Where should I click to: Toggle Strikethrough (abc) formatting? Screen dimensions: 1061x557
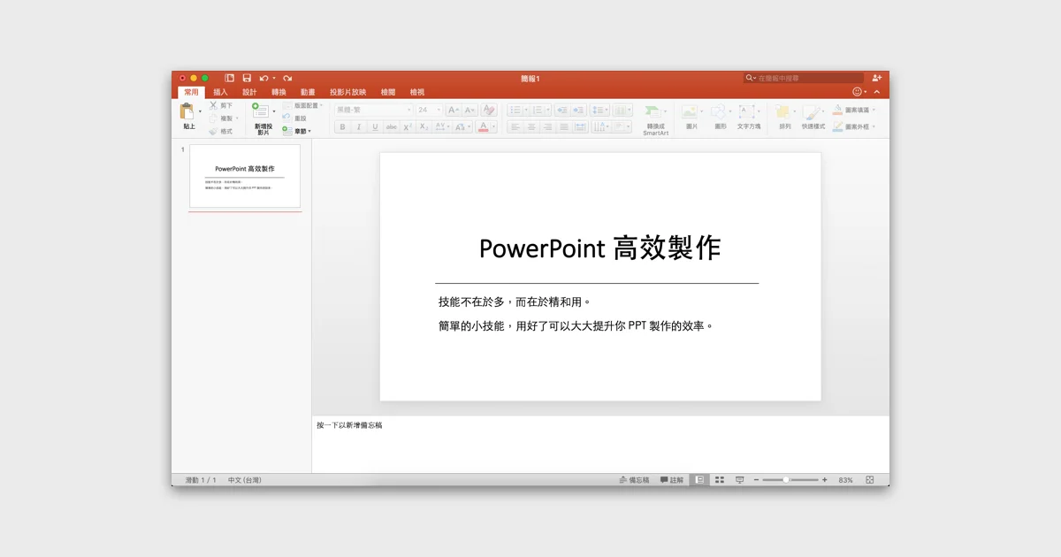392,127
